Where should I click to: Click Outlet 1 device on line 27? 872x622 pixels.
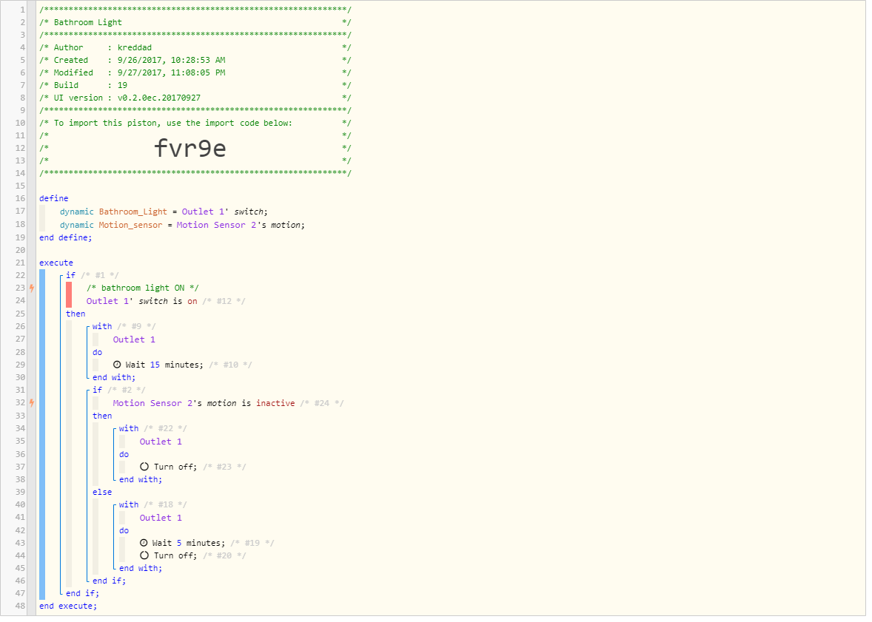tap(134, 339)
